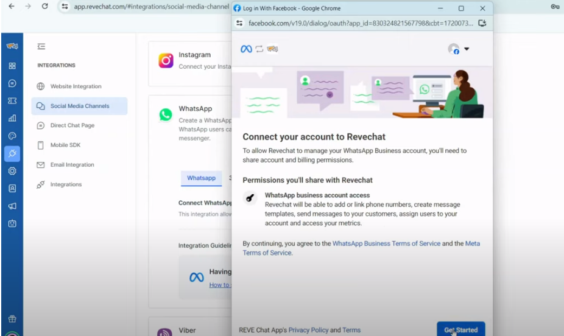This screenshot has height=336, width=564.
Task: Click the 'Connect your account to Revechat' heading
Action: tap(314, 137)
